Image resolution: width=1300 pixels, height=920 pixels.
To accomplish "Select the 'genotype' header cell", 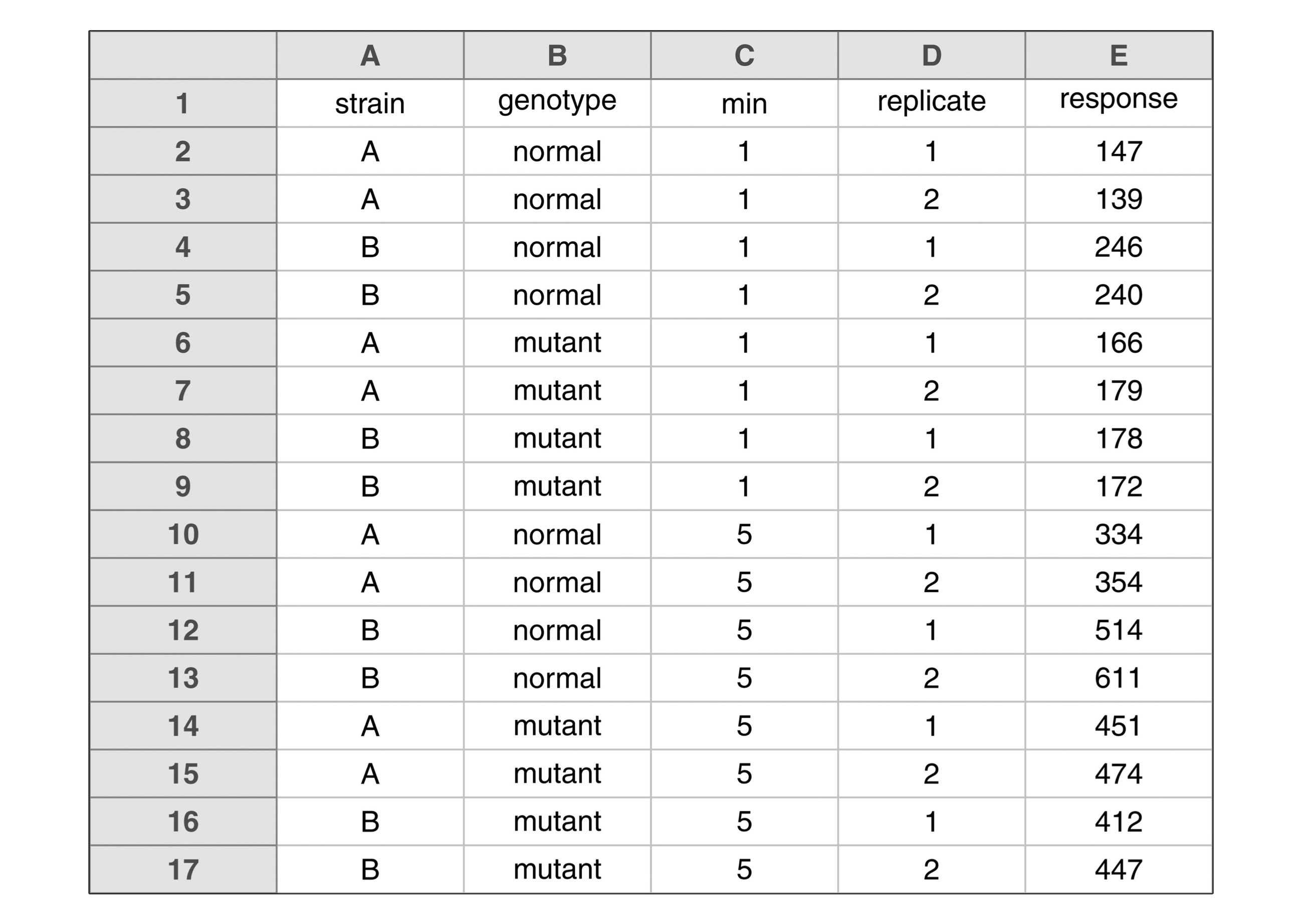I will click(x=557, y=103).
